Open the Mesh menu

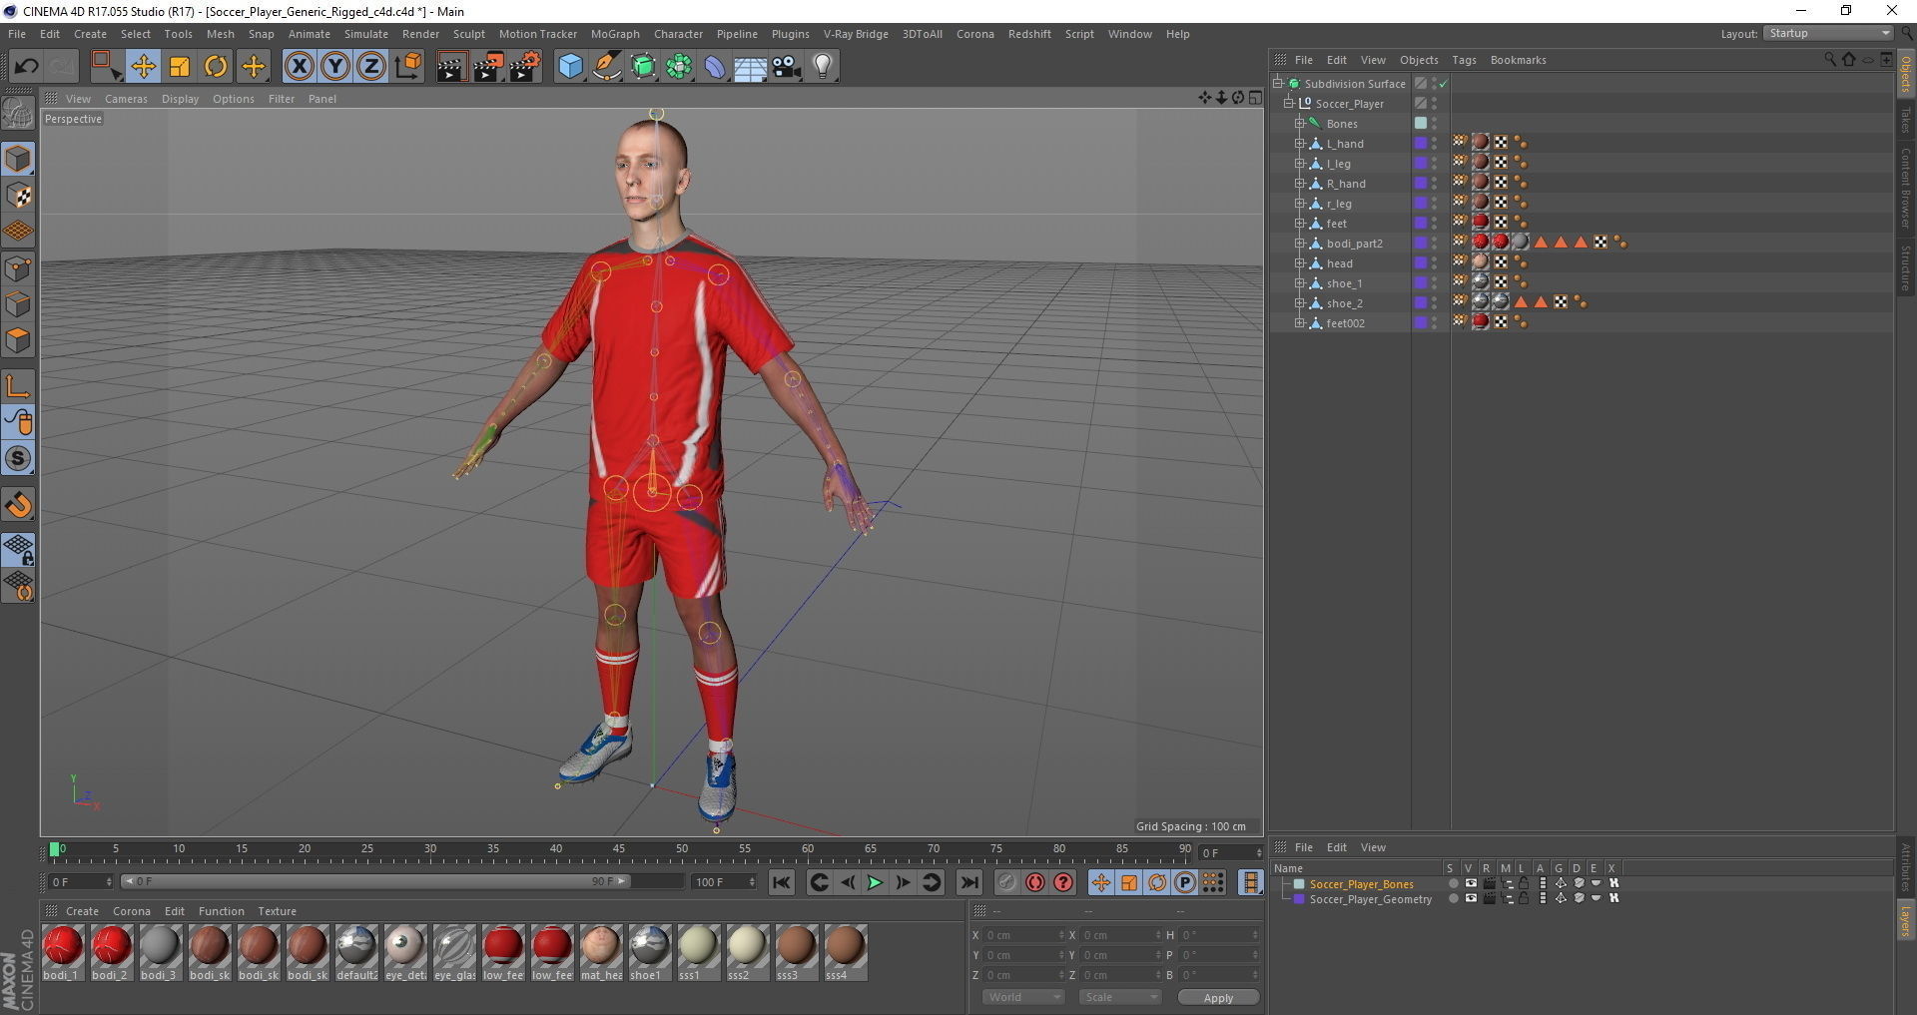(220, 34)
